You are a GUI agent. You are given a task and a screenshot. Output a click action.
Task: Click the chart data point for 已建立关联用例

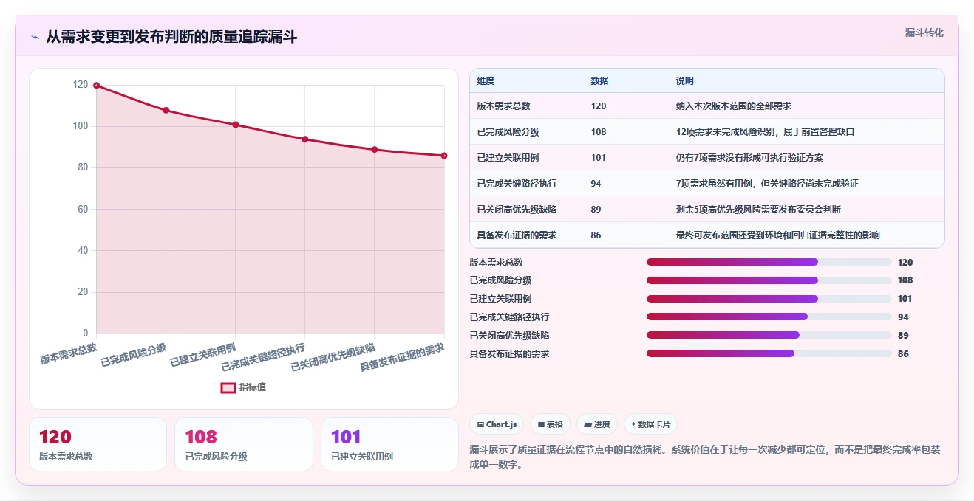click(x=235, y=125)
